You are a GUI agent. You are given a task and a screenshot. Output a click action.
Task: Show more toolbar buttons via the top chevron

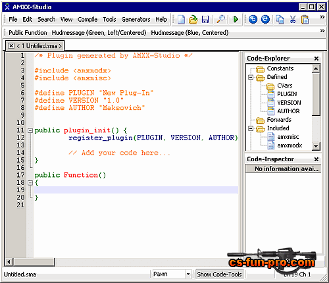coord(322,17)
